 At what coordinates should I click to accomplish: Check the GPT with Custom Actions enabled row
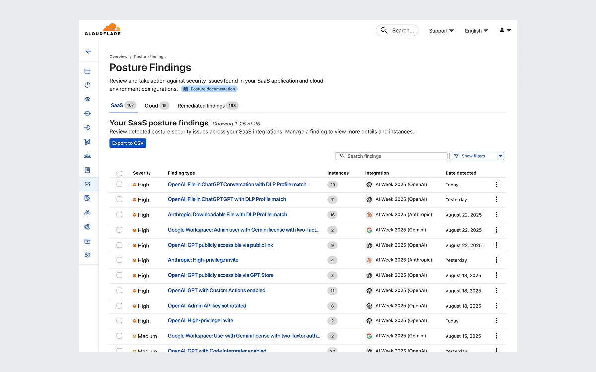(x=119, y=290)
